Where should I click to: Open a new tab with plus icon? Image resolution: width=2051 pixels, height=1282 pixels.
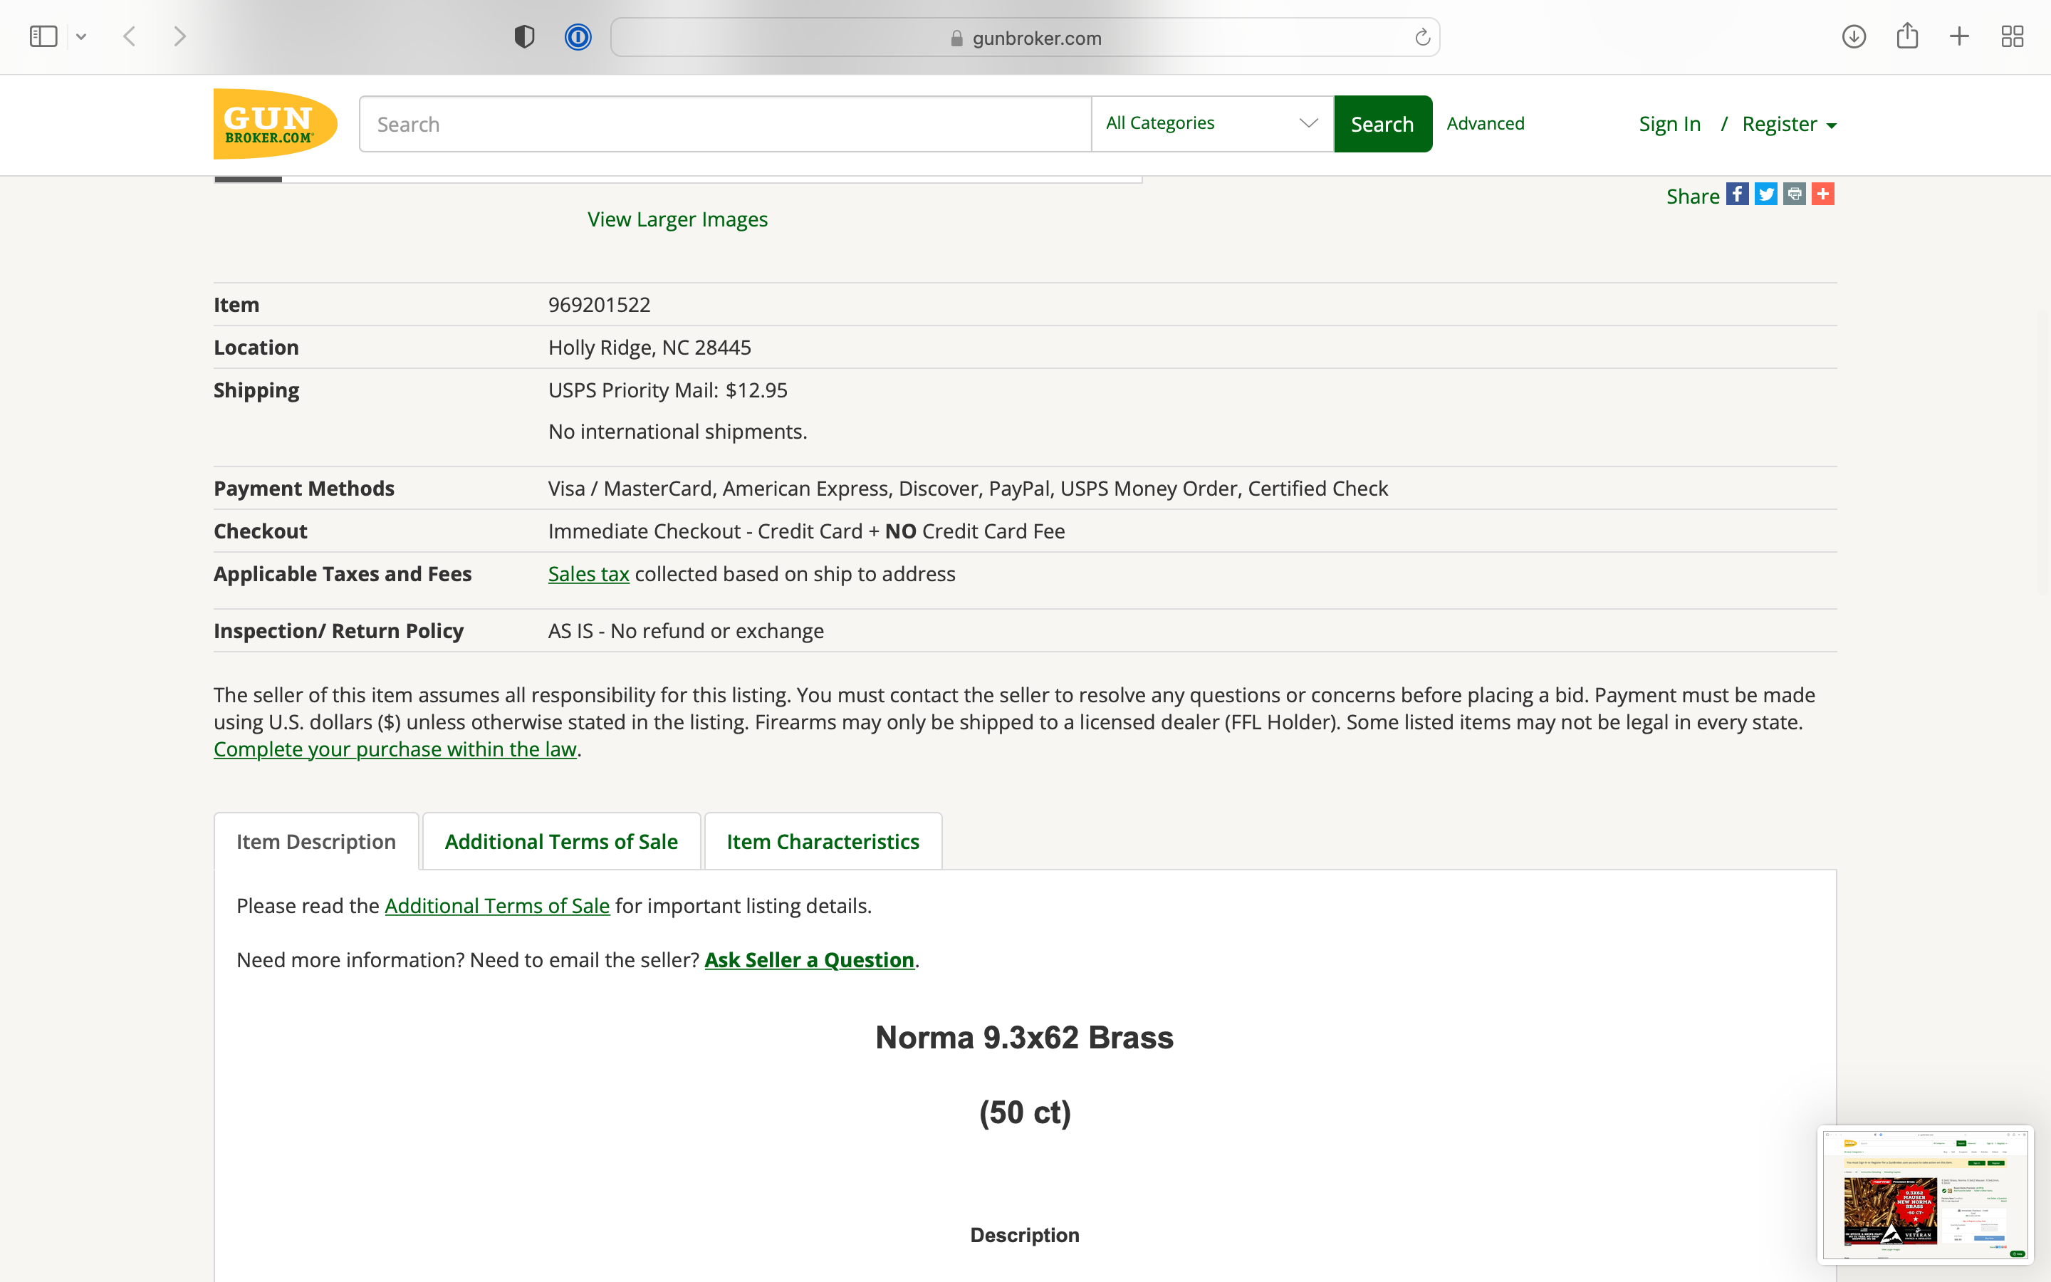pyautogui.click(x=1959, y=36)
